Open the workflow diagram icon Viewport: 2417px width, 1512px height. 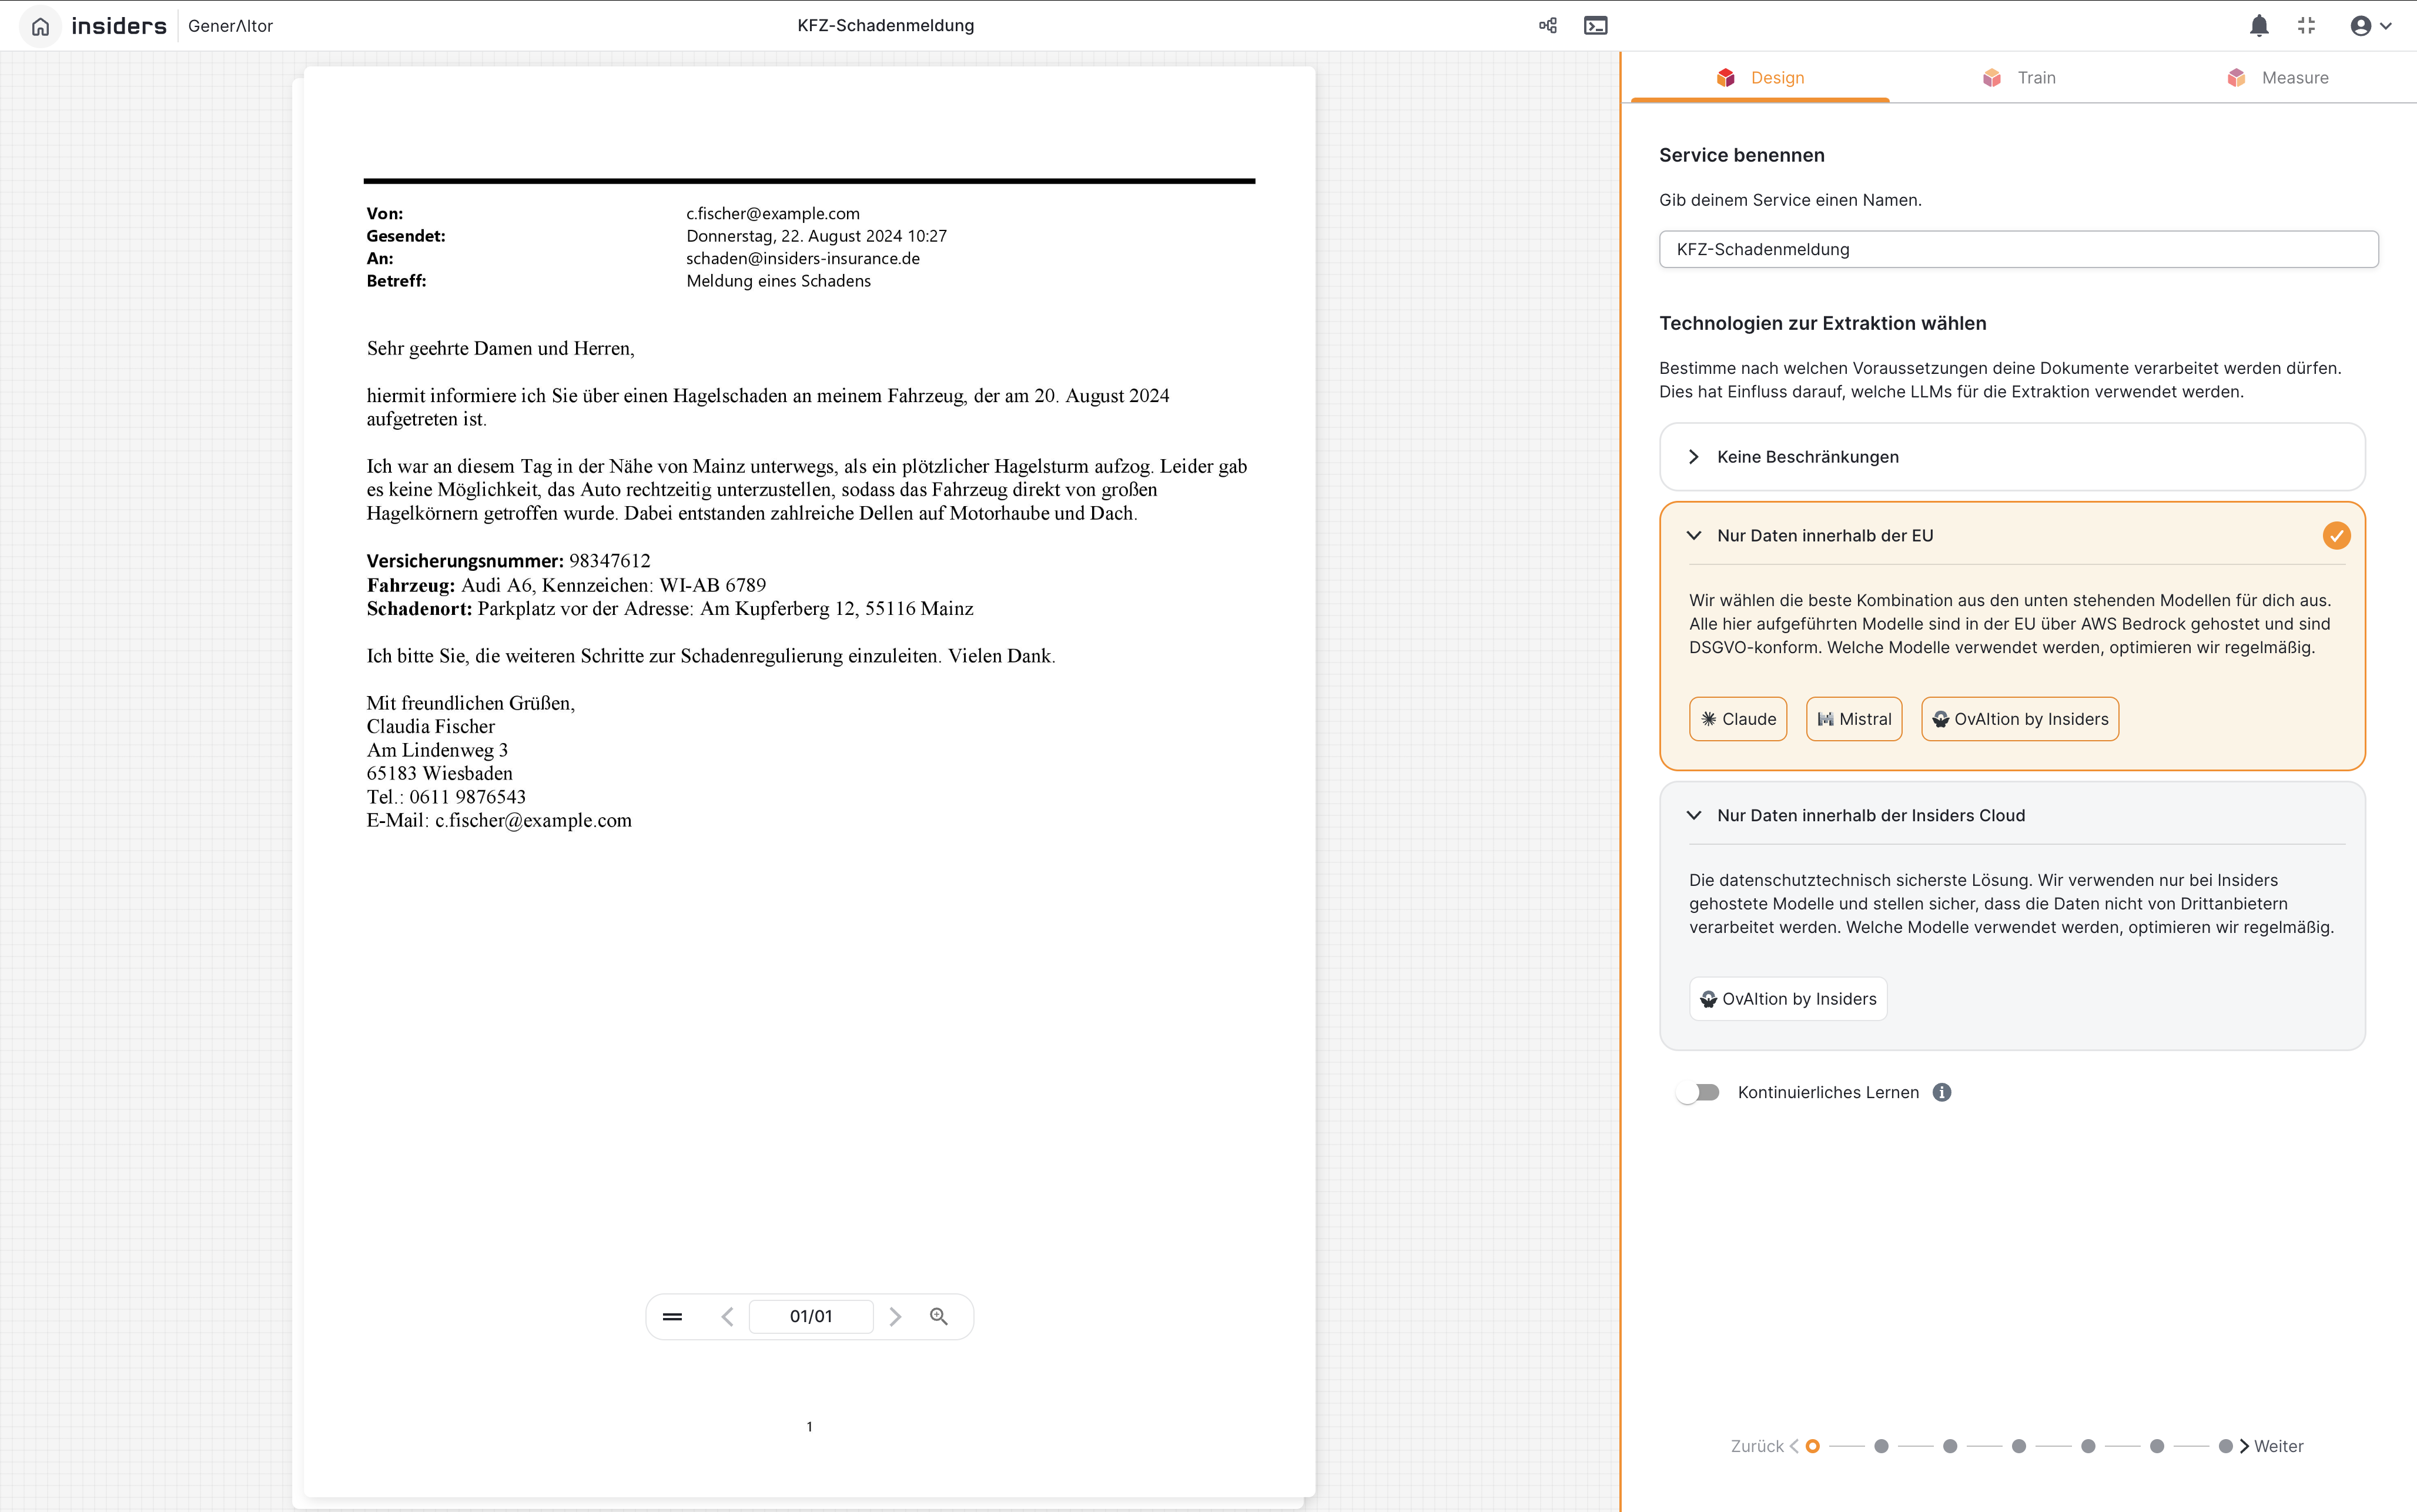(1547, 26)
